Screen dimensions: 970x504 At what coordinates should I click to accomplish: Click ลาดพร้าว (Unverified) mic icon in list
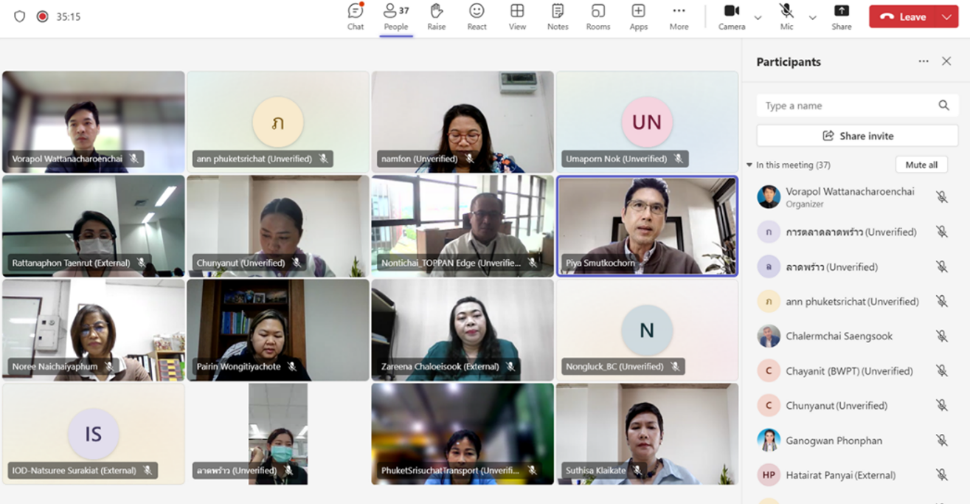(942, 266)
